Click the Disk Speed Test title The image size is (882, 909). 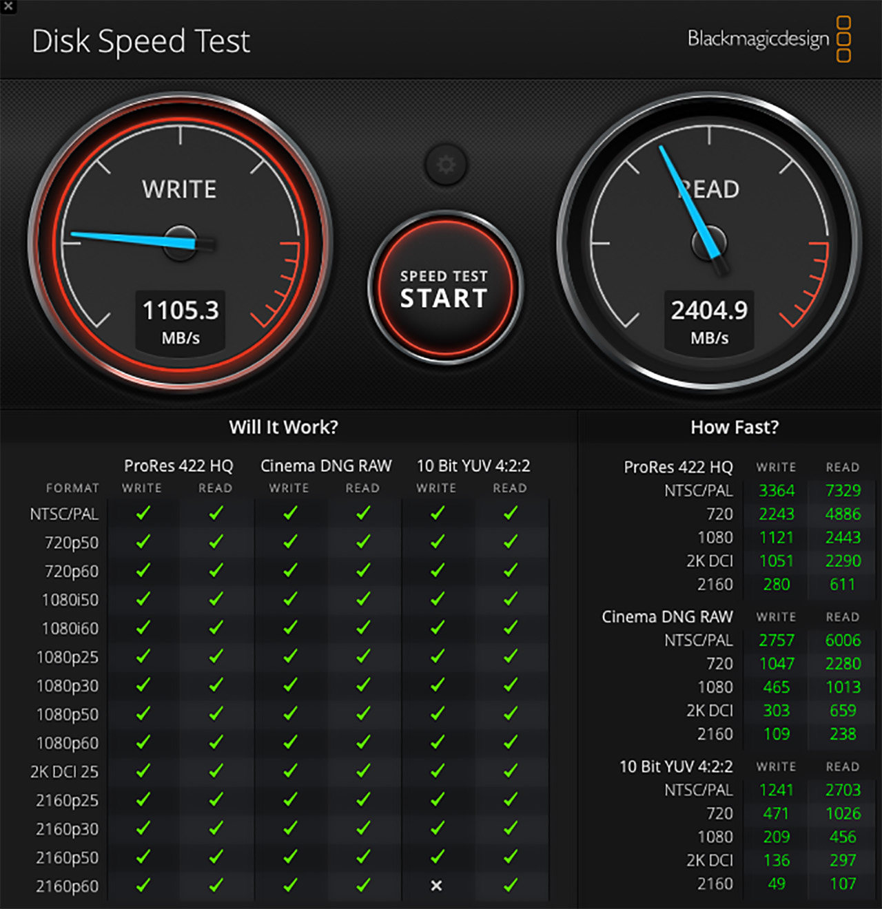[141, 41]
